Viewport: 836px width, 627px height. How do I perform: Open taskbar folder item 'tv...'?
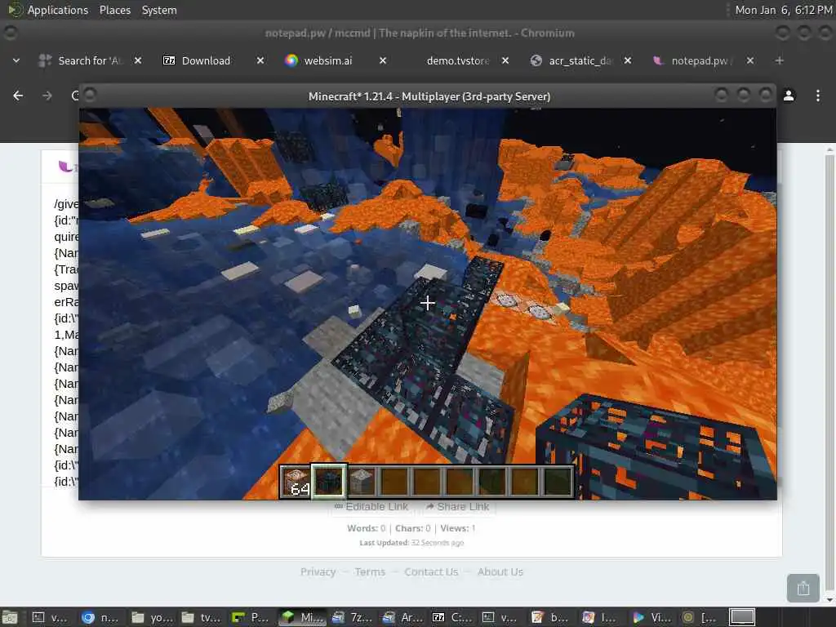(x=201, y=617)
